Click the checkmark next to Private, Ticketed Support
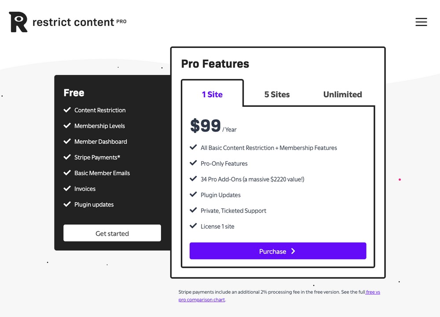The image size is (440, 317). click(x=193, y=210)
